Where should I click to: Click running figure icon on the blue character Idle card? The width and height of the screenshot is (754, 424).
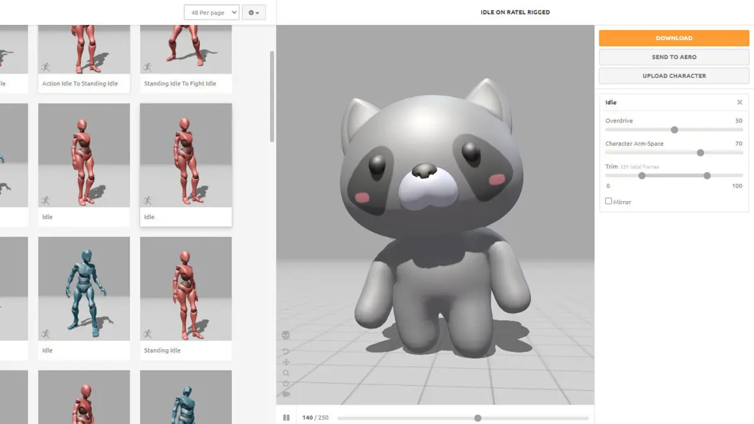click(x=45, y=334)
